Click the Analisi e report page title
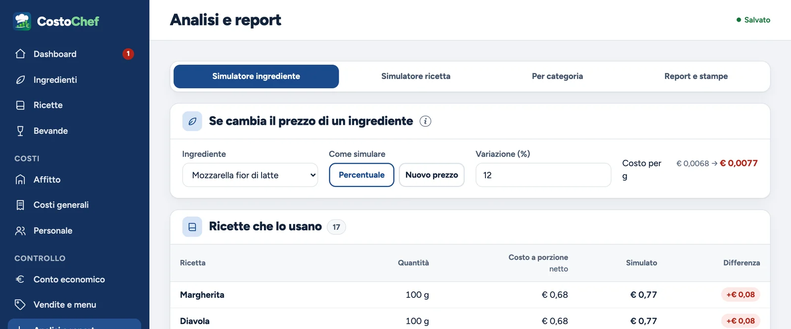 point(225,20)
